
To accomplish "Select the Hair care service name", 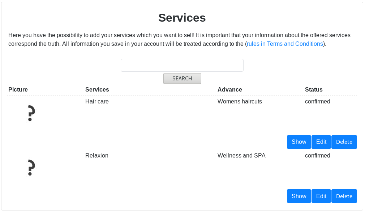I will tap(97, 102).
